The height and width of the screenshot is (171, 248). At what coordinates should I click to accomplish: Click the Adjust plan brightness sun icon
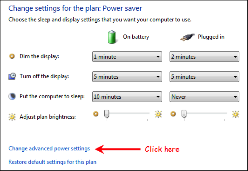(x=12, y=117)
